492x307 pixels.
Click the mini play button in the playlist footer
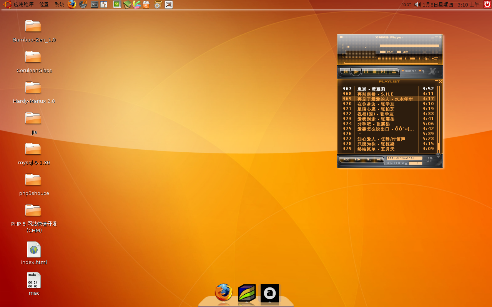[392, 163]
